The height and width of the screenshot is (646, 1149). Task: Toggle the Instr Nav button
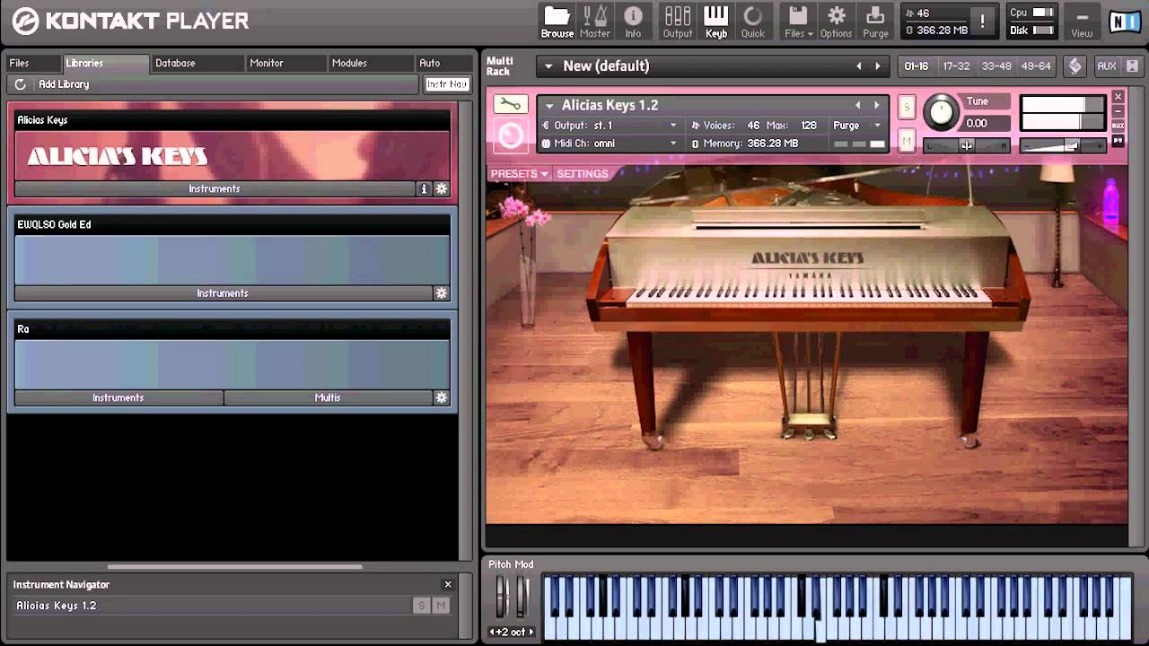tap(447, 84)
